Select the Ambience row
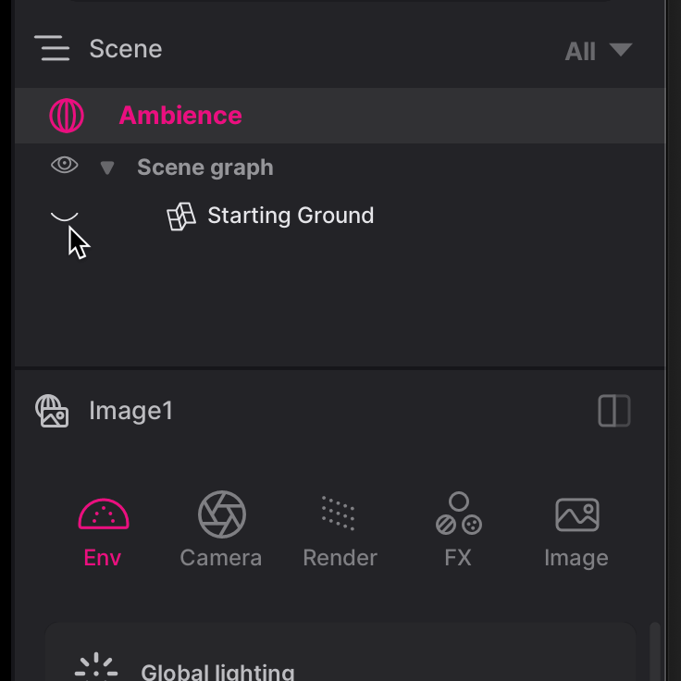Image resolution: width=681 pixels, height=681 pixels. click(x=370, y=116)
